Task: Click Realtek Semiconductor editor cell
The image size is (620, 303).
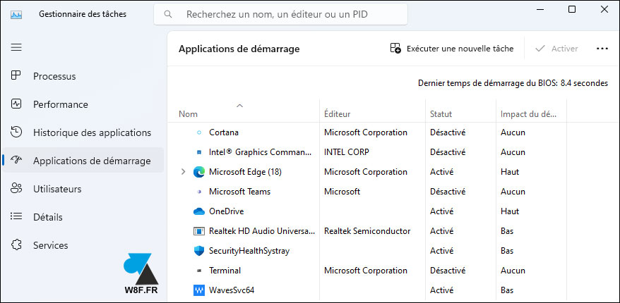Action: 367,231
